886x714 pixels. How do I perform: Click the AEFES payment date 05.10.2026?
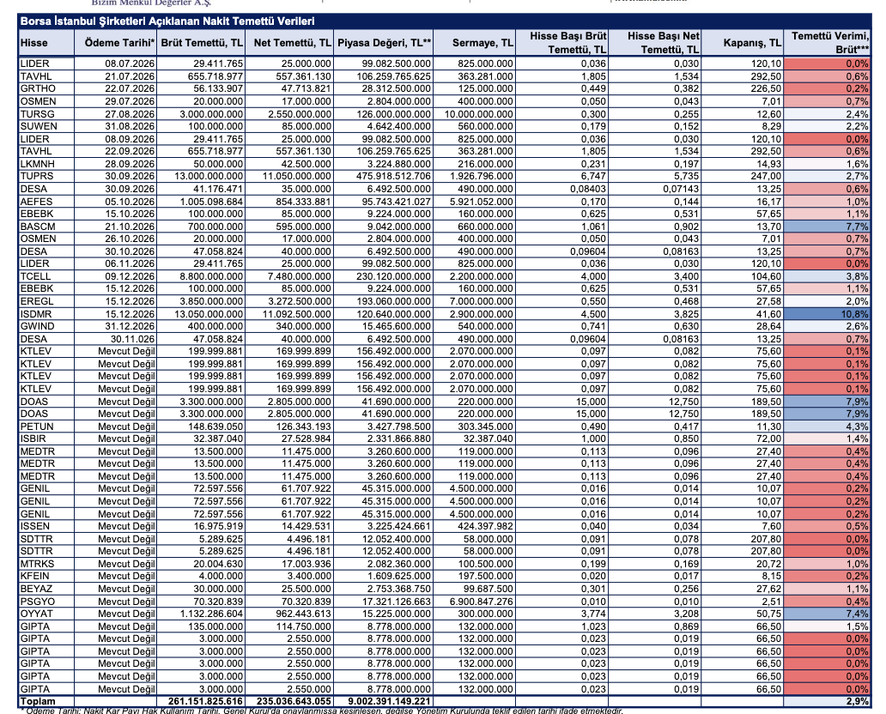click(x=129, y=201)
